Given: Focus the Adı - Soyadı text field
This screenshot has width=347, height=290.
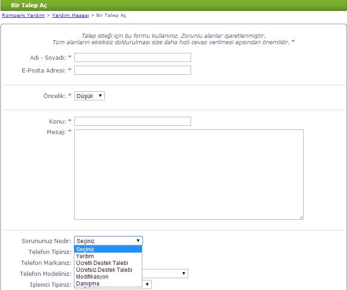Looking at the screenshot, I should pos(132,57).
